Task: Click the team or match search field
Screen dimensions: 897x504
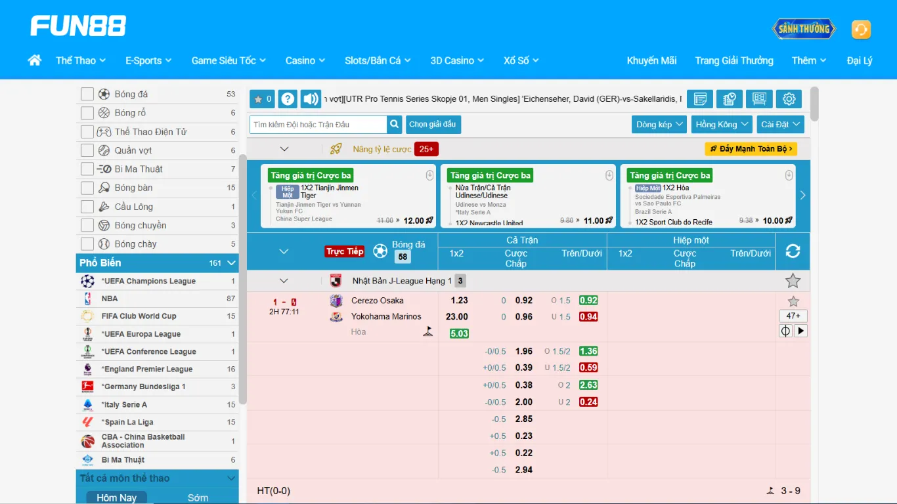Action: [x=318, y=124]
